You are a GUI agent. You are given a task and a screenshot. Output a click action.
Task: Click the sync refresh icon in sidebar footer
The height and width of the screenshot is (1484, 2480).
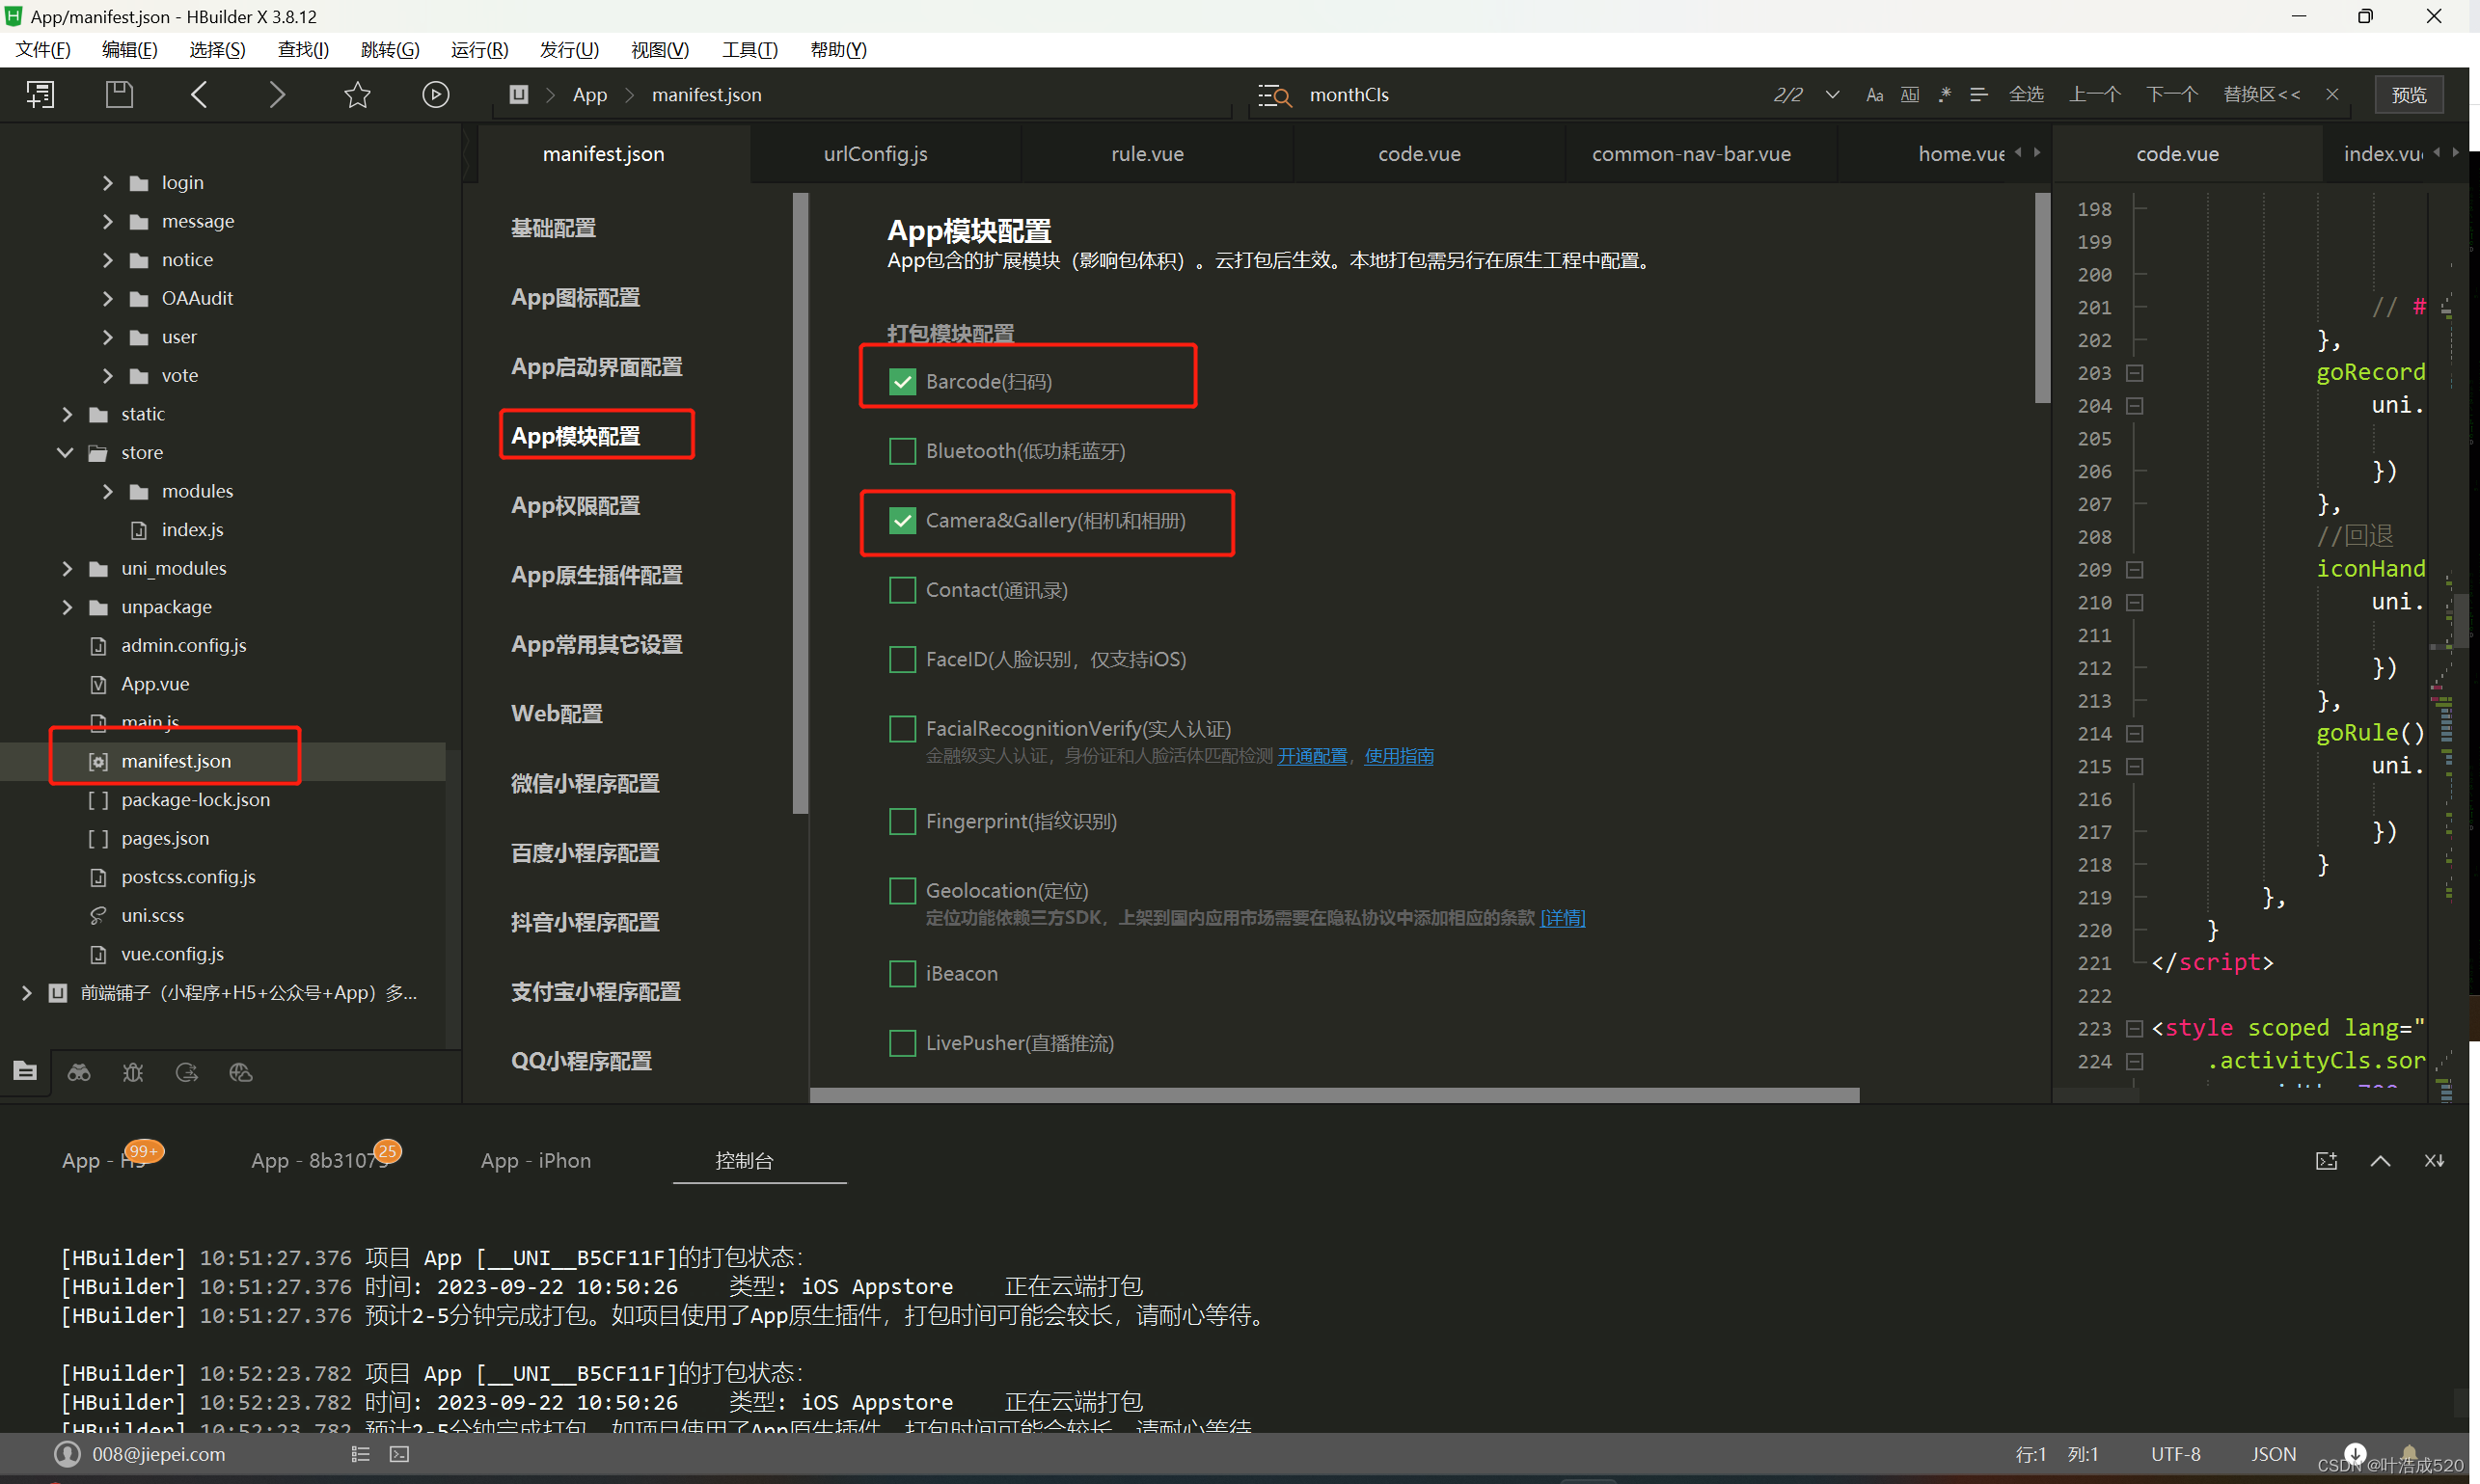tap(187, 1072)
